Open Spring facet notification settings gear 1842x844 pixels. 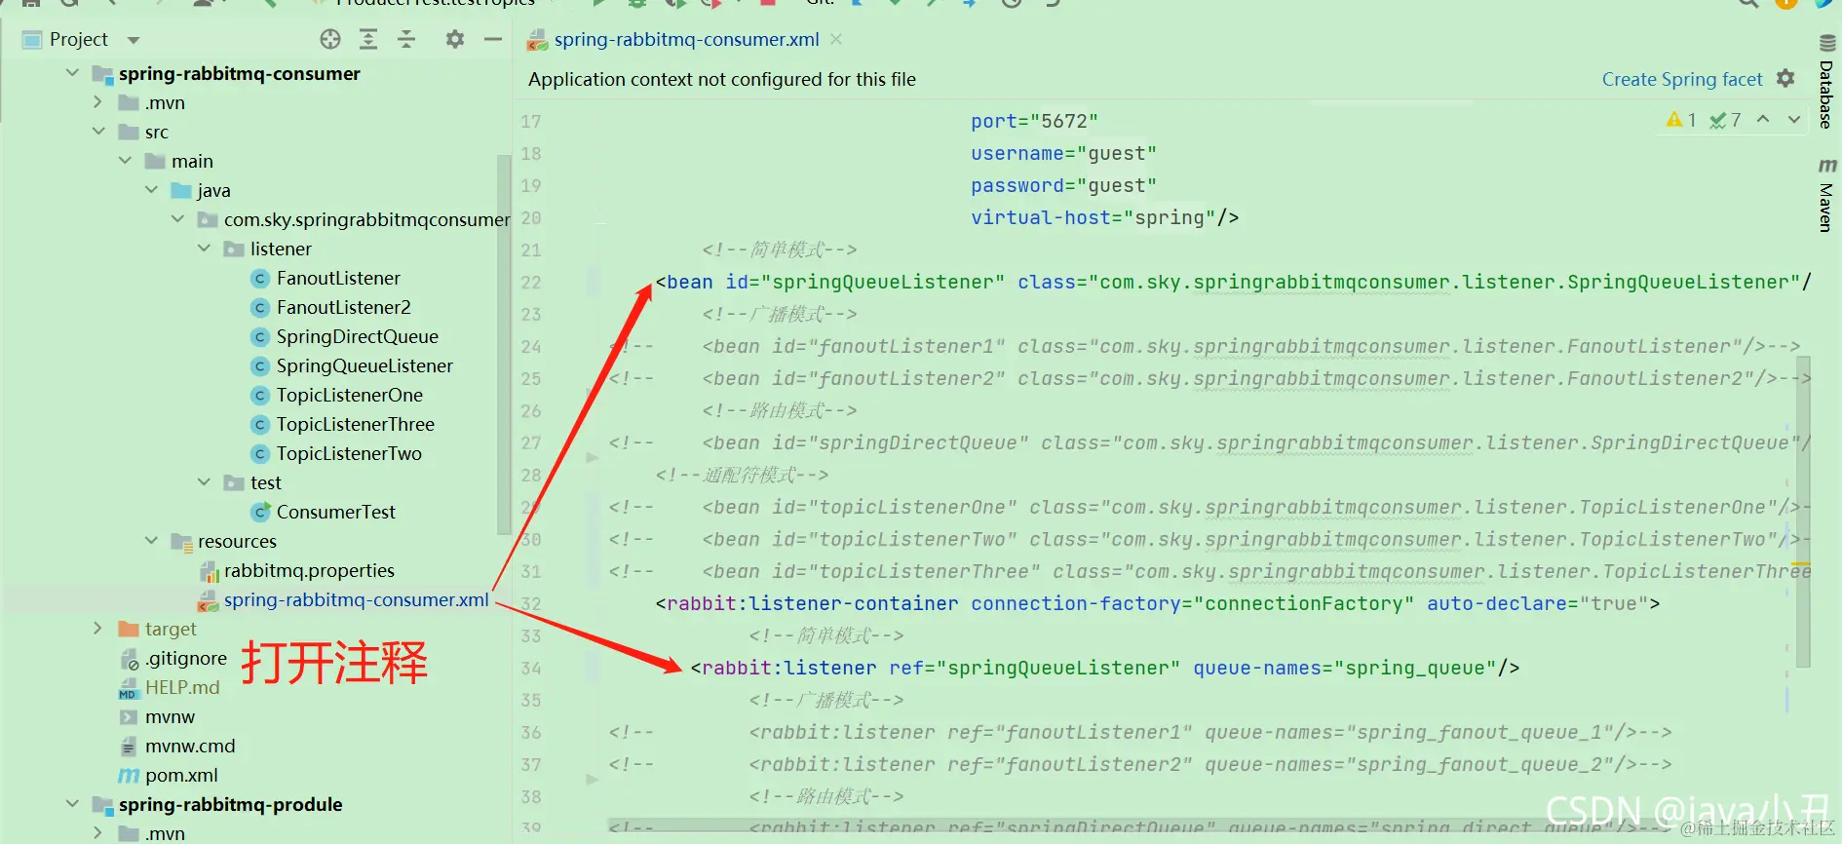click(1785, 78)
